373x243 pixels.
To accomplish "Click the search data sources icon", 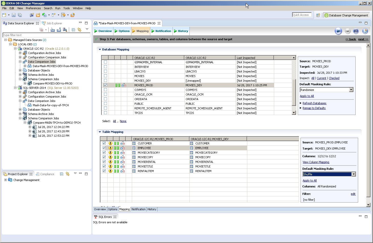I will (x=65, y=30).
